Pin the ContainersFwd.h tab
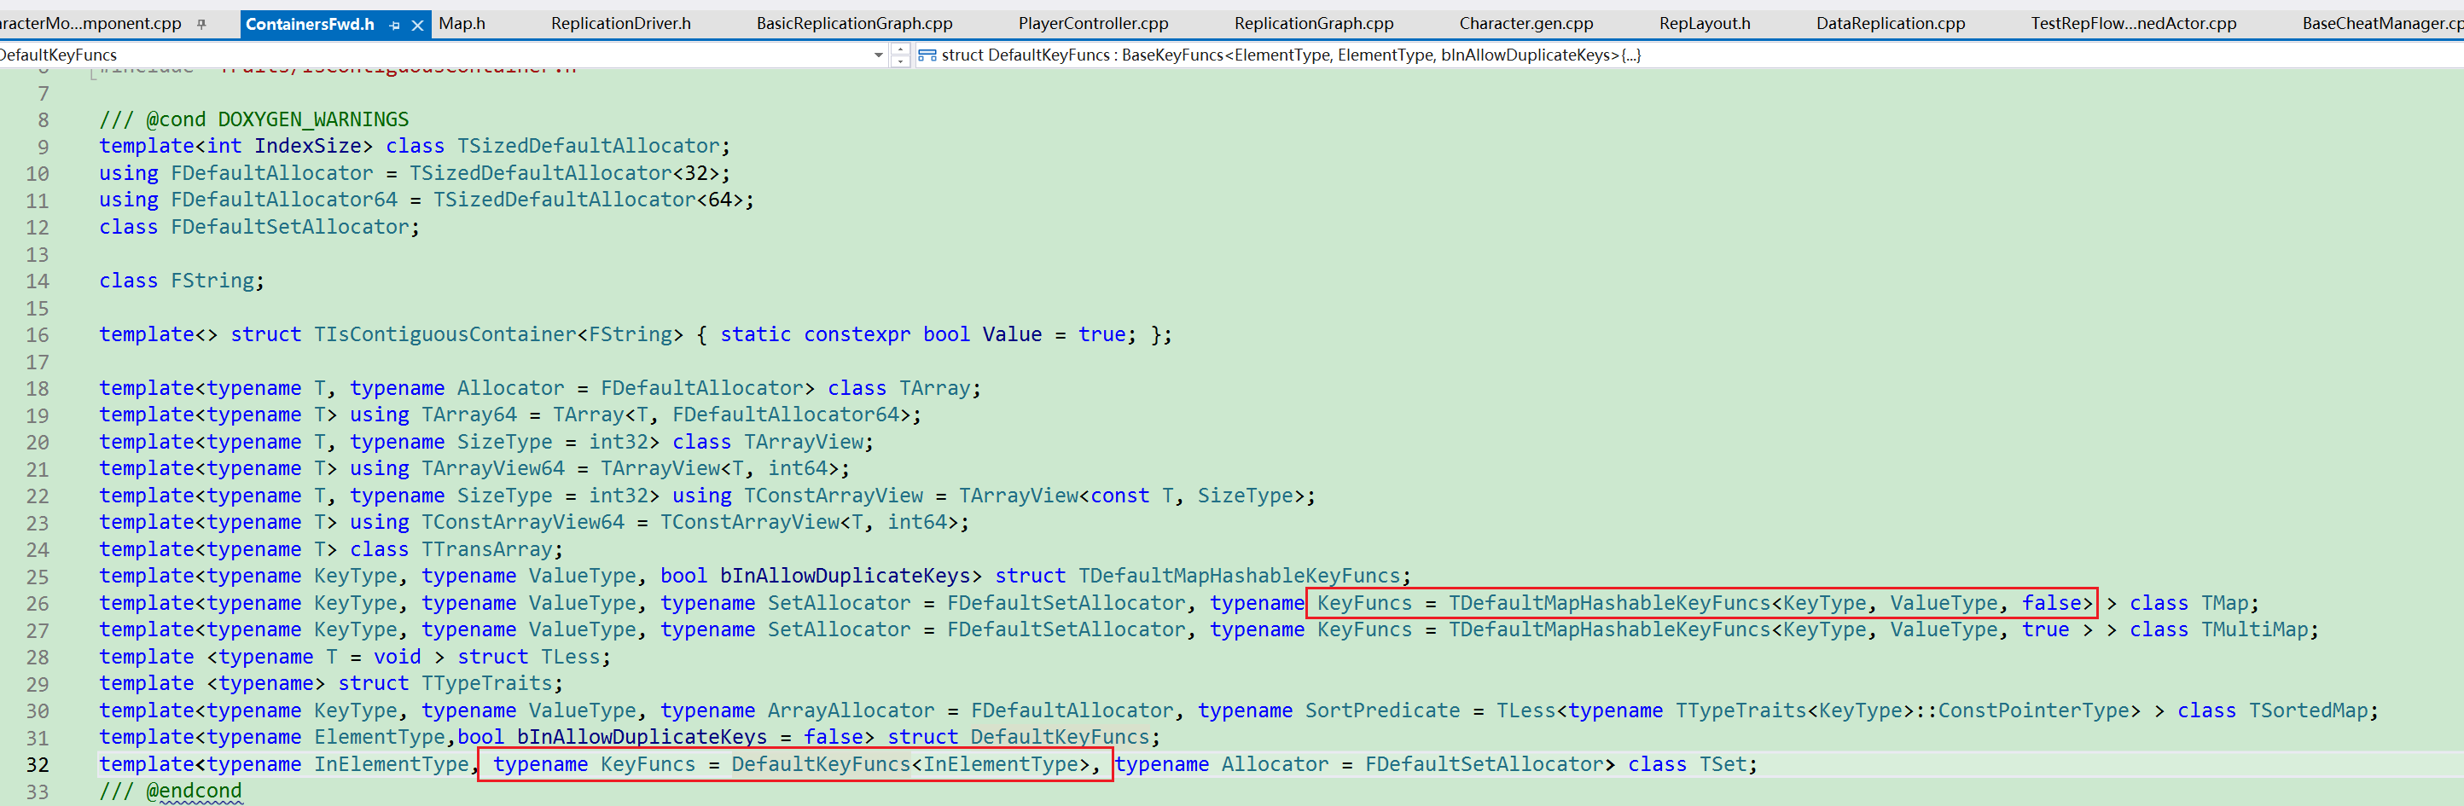Viewport: 2464px width, 806px height. 395,25
